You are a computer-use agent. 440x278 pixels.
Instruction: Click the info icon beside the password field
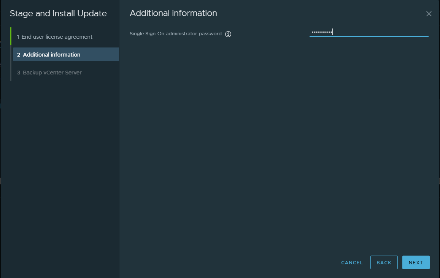pos(228,34)
